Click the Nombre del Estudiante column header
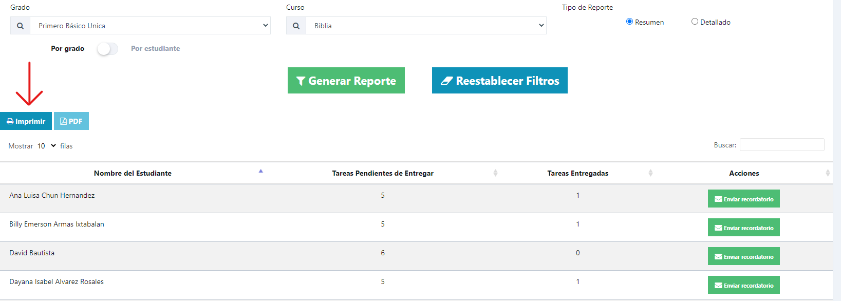This screenshot has width=841, height=301. click(x=133, y=173)
